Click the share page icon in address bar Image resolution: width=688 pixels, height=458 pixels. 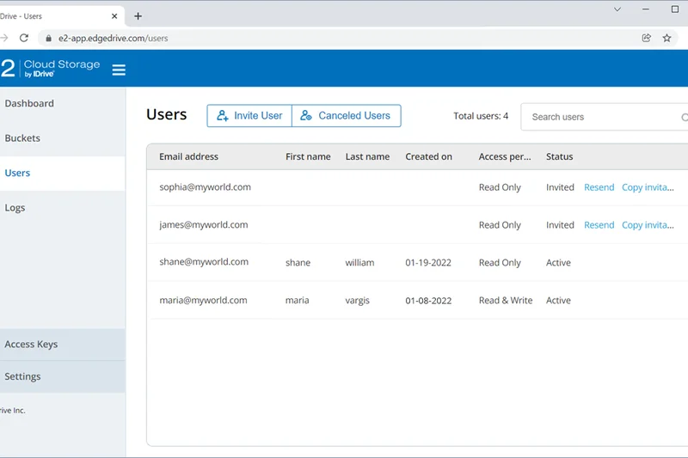(646, 38)
